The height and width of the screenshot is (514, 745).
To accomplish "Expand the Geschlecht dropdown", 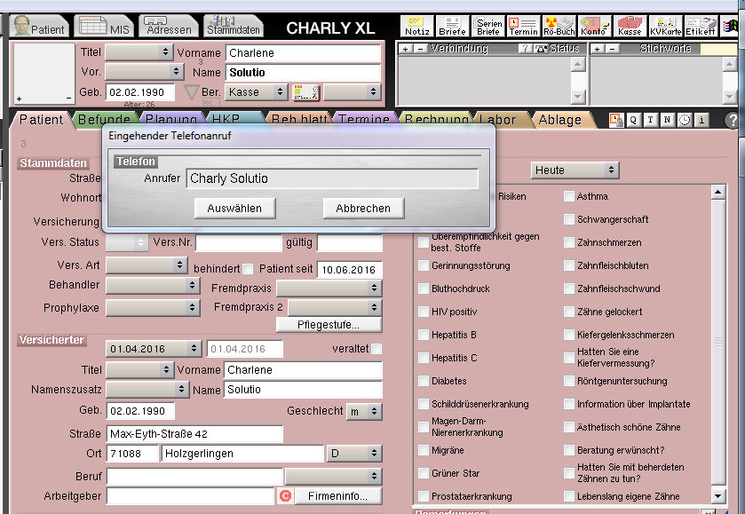I will [364, 411].
